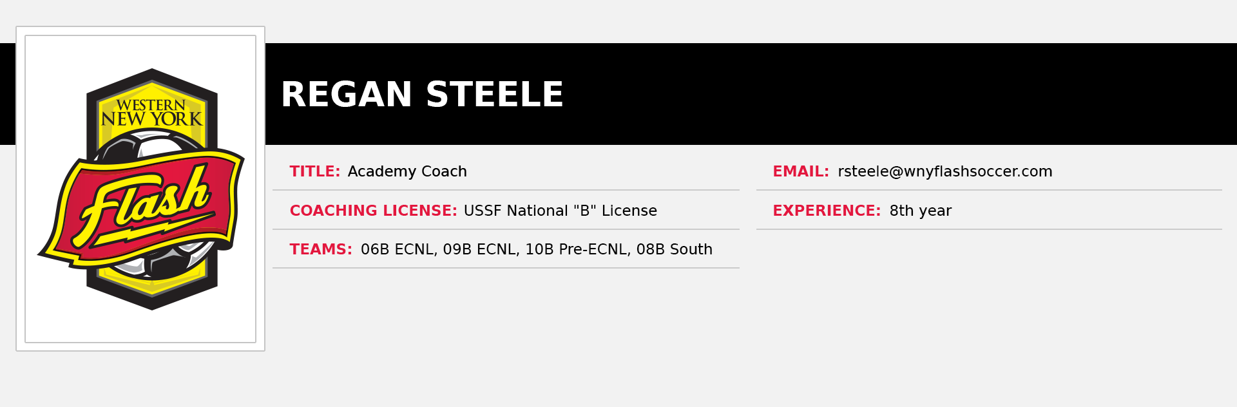Click the 10B Pre-ECNL team entry
The image size is (1237, 407).
(578, 250)
